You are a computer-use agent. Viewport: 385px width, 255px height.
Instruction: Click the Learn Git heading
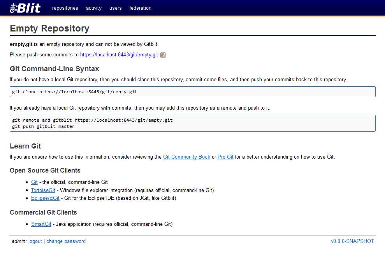pos(25,146)
